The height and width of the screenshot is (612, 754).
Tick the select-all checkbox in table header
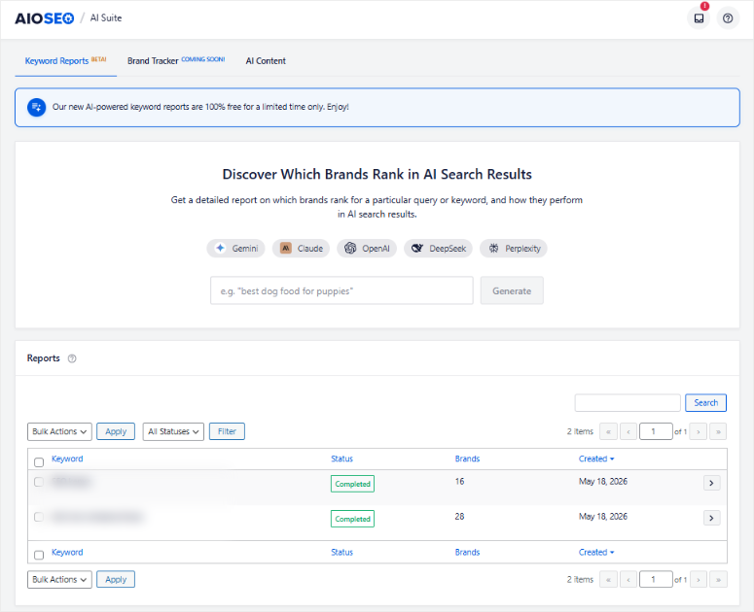39,462
